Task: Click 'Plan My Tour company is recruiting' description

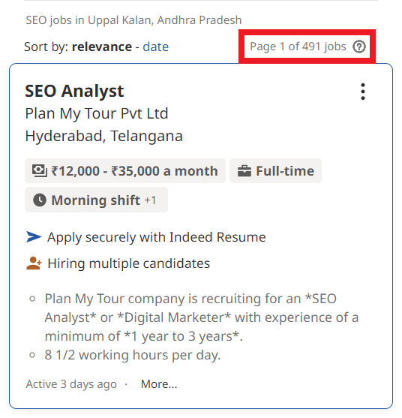Action: pyautogui.click(x=202, y=317)
